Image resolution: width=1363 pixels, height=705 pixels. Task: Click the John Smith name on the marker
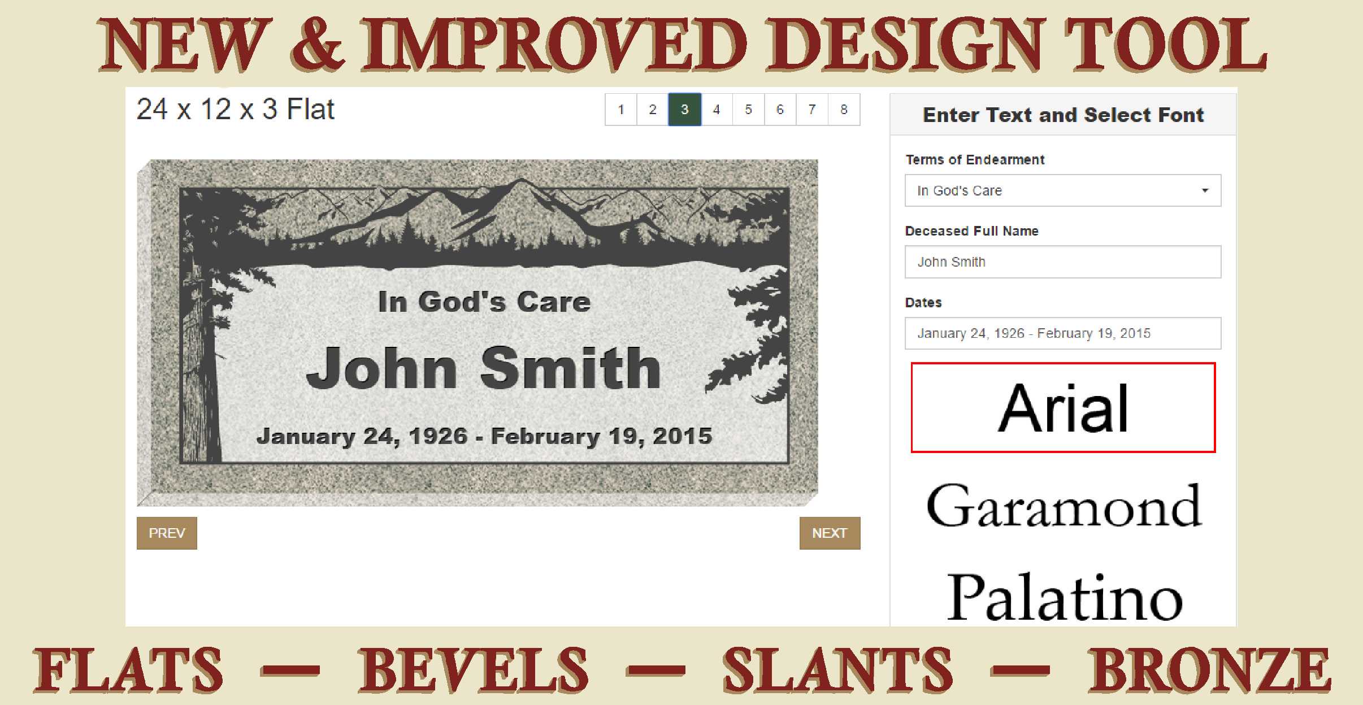(484, 368)
